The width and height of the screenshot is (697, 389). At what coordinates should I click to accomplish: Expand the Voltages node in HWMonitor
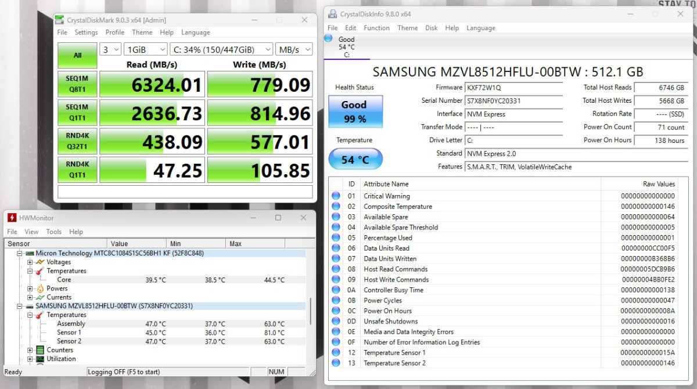(x=30, y=262)
